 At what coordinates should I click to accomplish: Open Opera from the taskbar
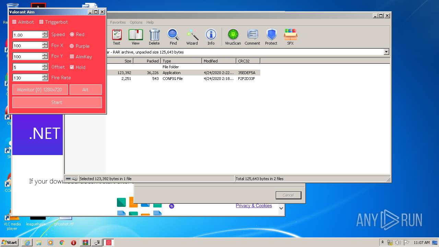(x=74, y=243)
